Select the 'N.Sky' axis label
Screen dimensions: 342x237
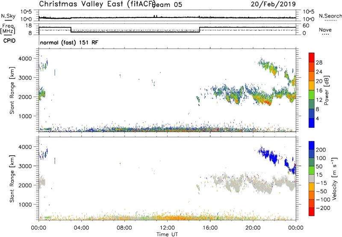pyautogui.click(x=8, y=16)
